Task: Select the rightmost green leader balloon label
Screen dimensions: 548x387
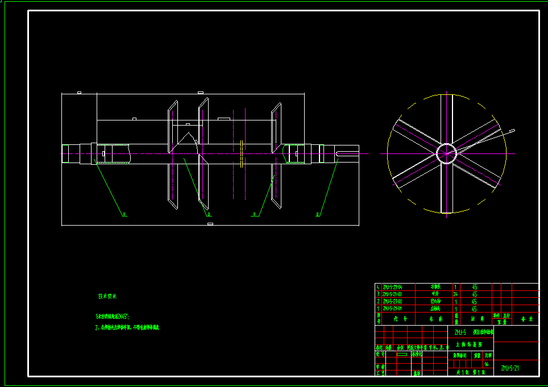Action: click(318, 214)
